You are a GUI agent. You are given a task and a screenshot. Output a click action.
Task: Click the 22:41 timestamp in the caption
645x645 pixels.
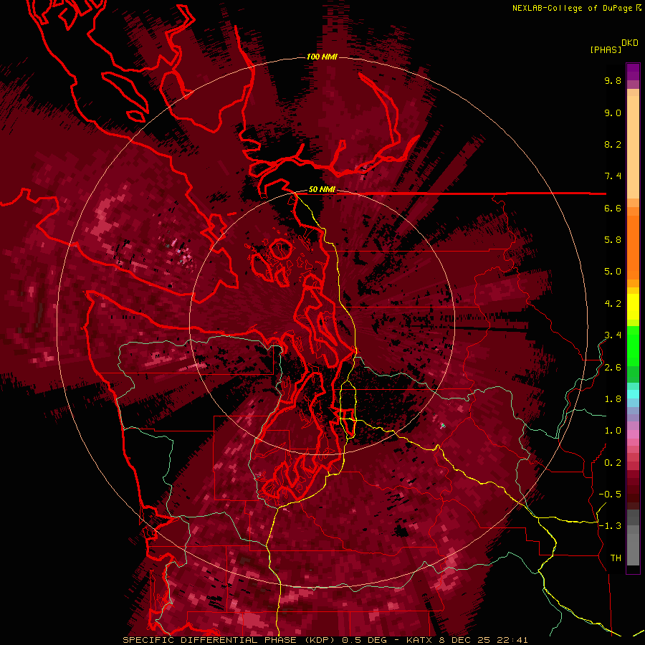point(513,640)
